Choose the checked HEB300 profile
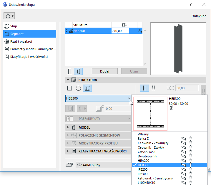 (170, 165)
